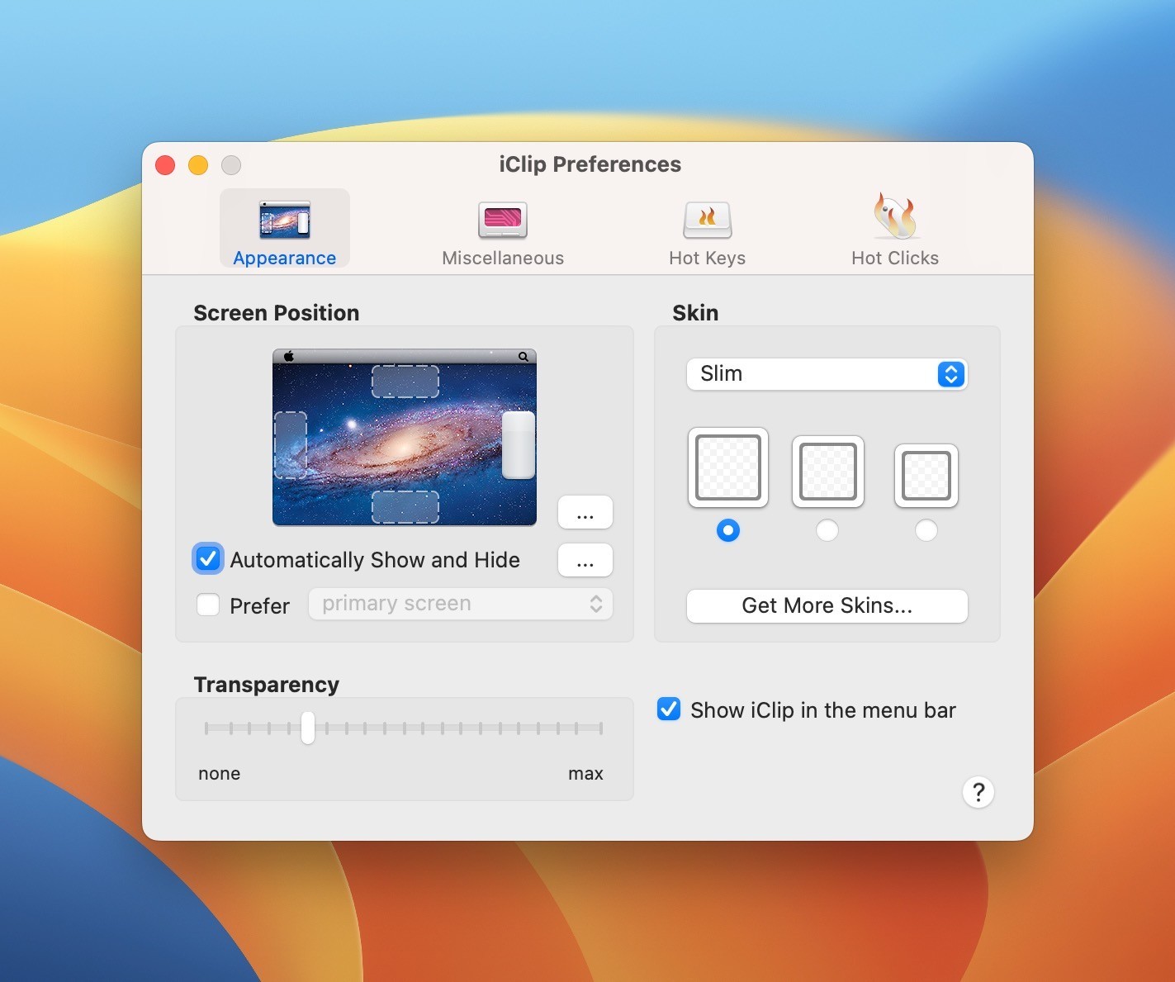Switch to the Hot Clicks tab label
The height and width of the screenshot is (982, 1175).
pyautogui.click(x=895, y=259)
